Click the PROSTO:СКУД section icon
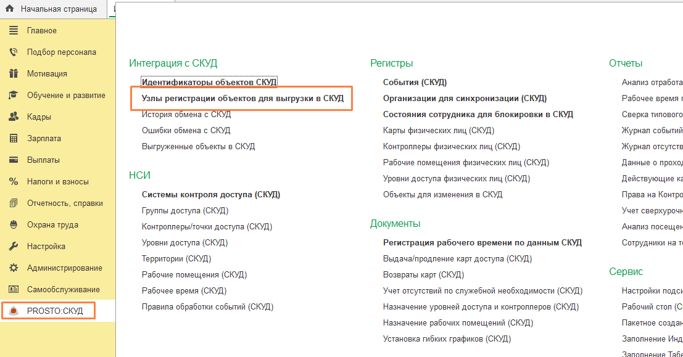 coord(15,311)
